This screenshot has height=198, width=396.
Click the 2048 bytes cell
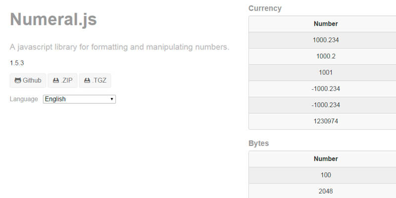click(326, 191)
